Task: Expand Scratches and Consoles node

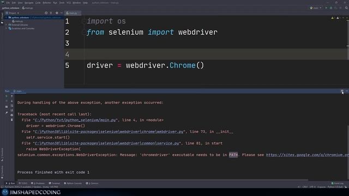Action: pos(7,28)
